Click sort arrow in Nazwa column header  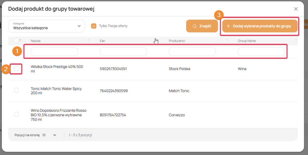[89, 41]
